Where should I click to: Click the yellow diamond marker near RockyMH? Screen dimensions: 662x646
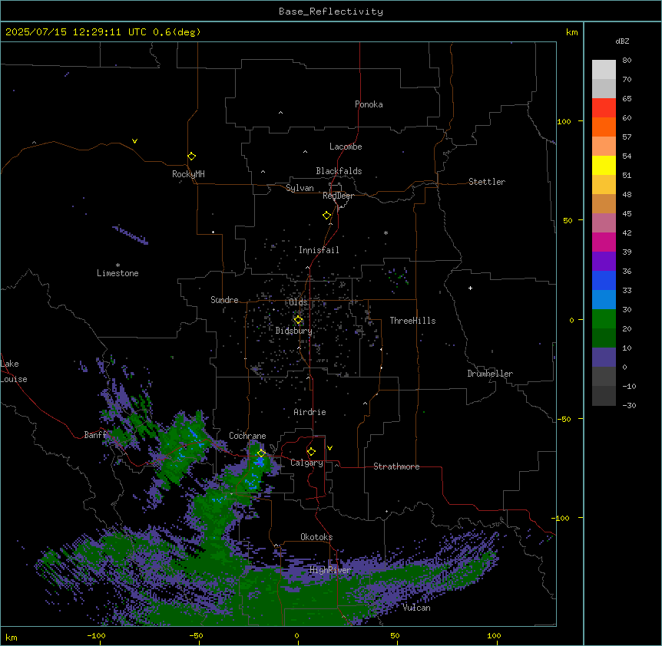[191, 157]
